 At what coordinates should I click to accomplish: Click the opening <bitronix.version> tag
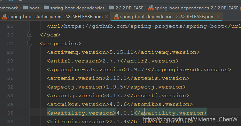click(78, 122)
